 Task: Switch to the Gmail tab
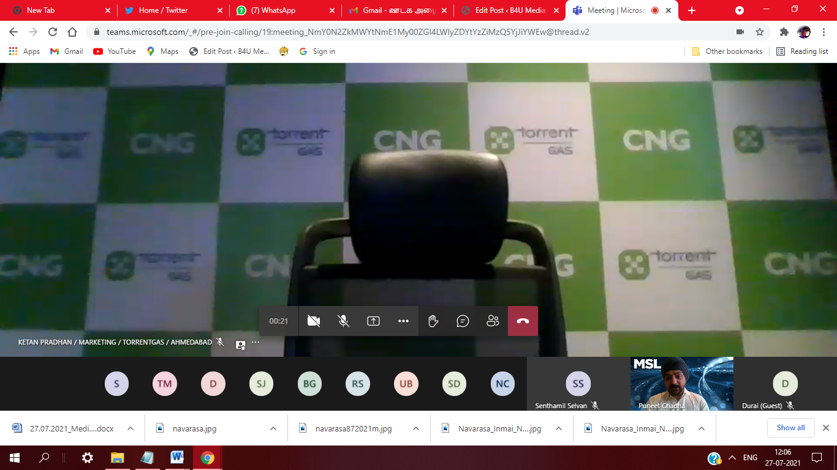(x=397, y=10)
